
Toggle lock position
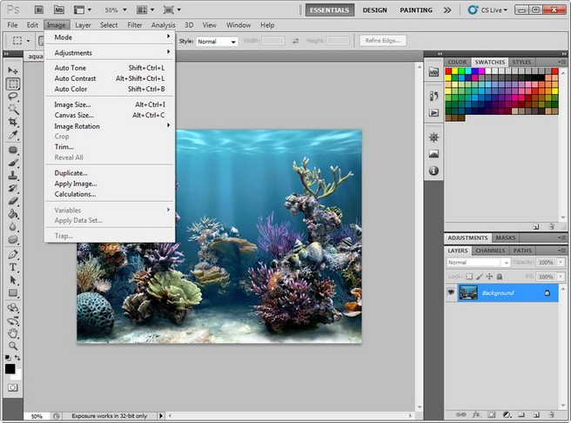[489, 277]
